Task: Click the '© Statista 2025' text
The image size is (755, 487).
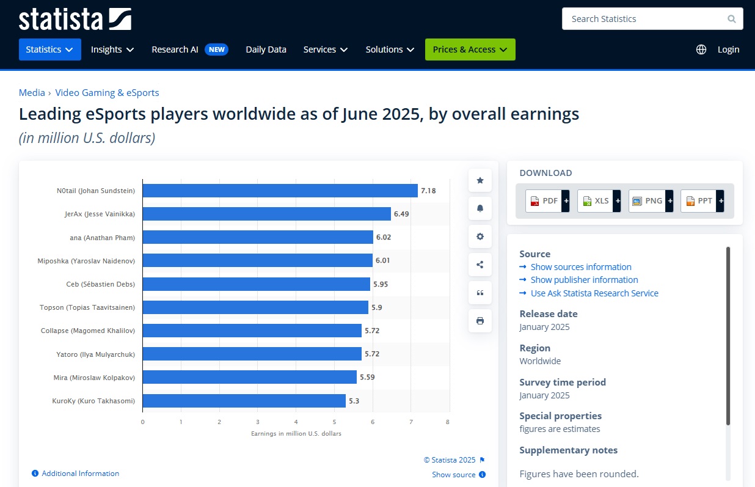Action: click(x=450, y=460)
